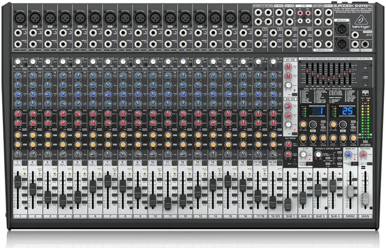Click the channel 2 red AUX 1 knob
386x248 pixels.
pyautogui.click(x=33, y=114)
